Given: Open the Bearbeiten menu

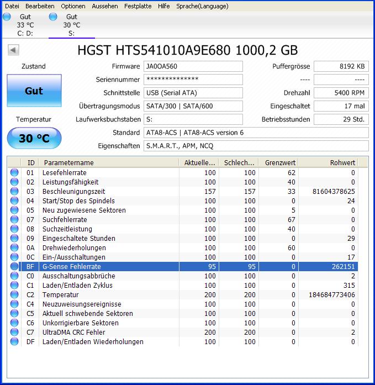Looking at the screenshot, I should (x=40, y=6).
